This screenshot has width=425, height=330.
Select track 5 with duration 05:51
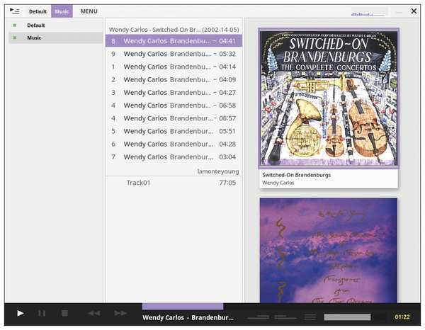pyautogui.click(x=174, y=131)
